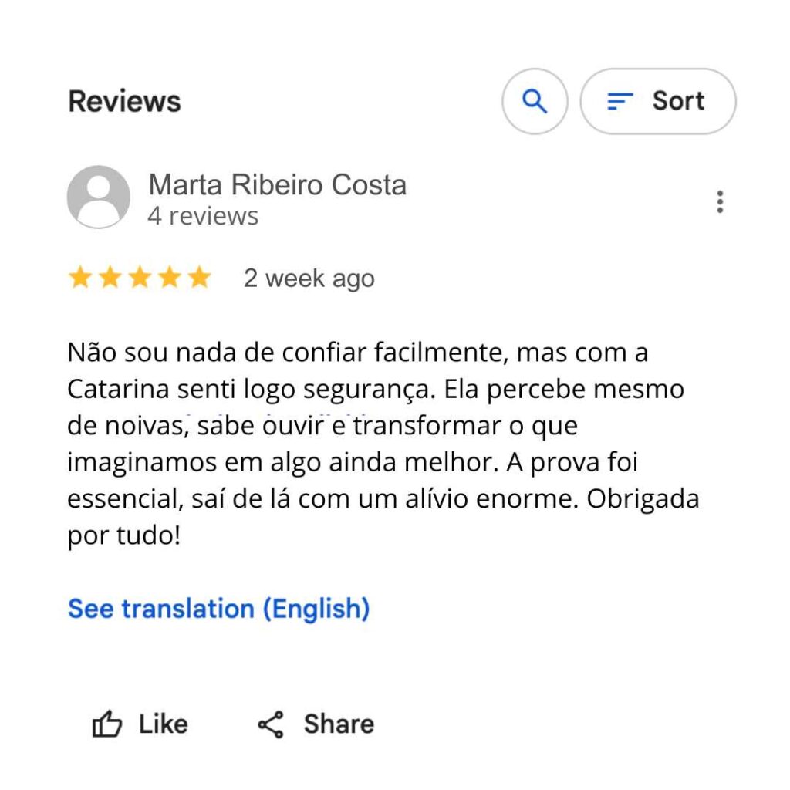The height and width of the screenshot is (790, 790).
Task: Click the Share arrow icon
Action: coord(271,724)
